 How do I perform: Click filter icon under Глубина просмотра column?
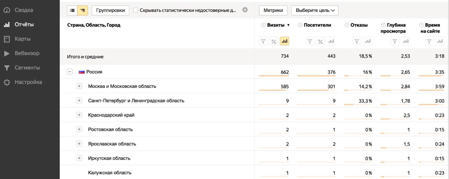(395, 41)
